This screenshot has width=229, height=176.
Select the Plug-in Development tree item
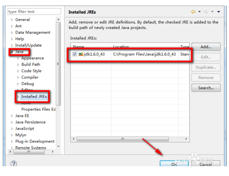click(x=35, y=141)
